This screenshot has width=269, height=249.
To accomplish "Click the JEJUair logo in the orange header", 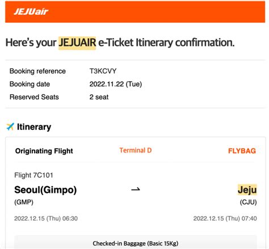I will (x=31, y=12).
